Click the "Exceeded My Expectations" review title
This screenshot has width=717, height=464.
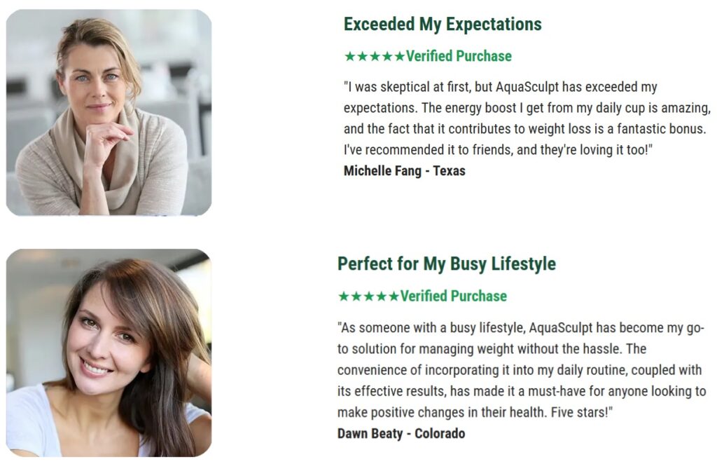pos(443,25)
